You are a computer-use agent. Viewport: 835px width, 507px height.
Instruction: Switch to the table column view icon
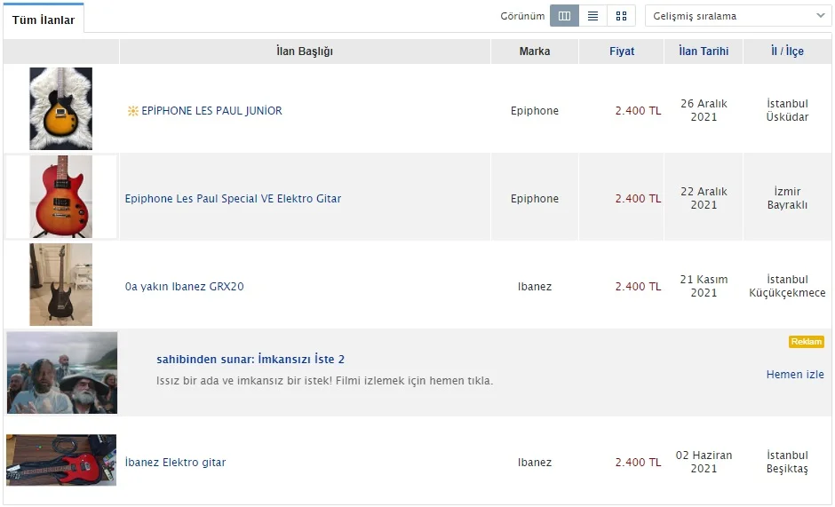point(564,16)
